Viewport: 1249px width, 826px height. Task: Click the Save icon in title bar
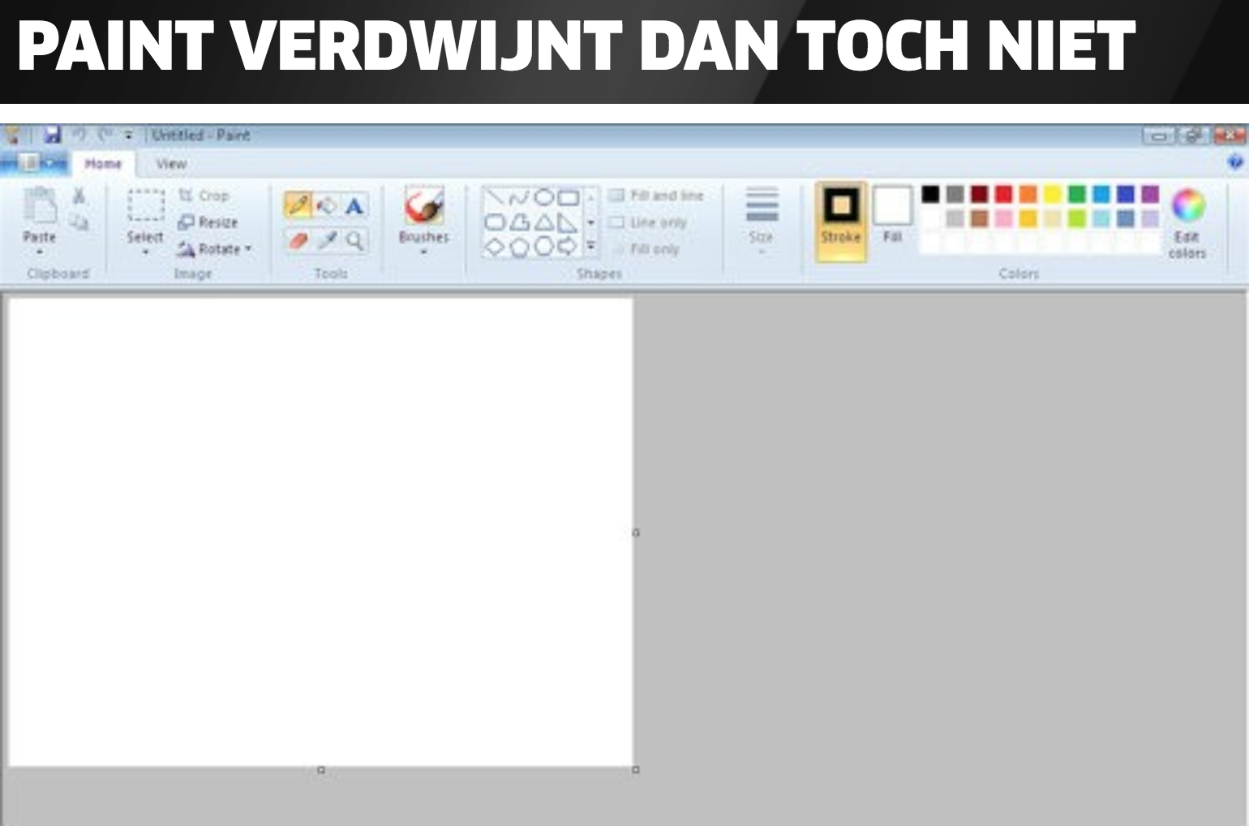pos(53,135)
